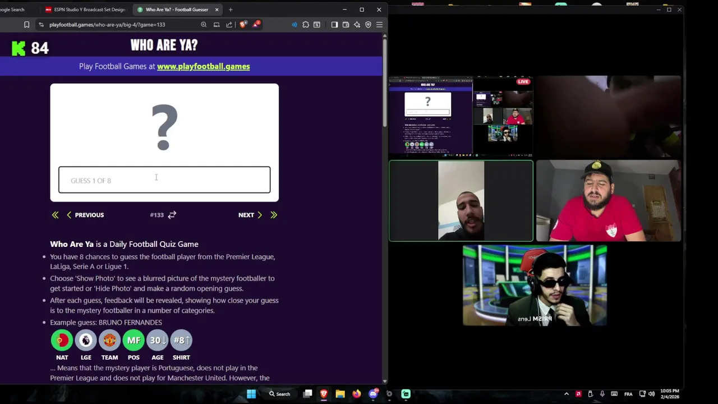Open site settings icon beside the URL

coord(41,25)
